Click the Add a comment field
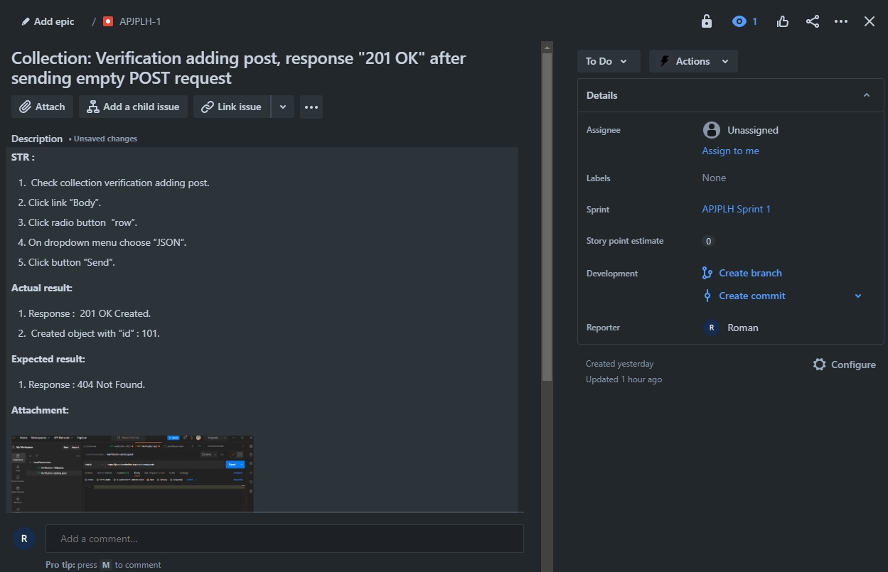The image size is (888, 572). pyautogui.click(x=284, y=539)
